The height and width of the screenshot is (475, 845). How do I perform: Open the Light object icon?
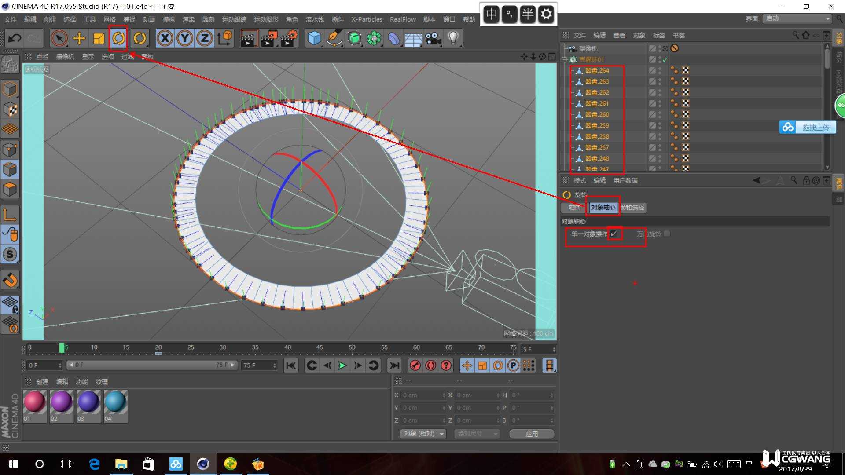pyautogui.click(x=453, y=38)
